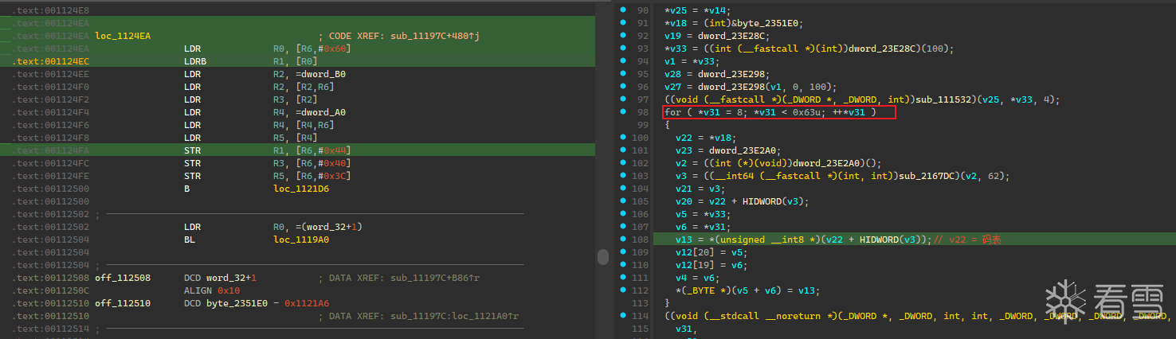1176x339 pixels.
Task: Select label off_112508
Action: point(123,278)
